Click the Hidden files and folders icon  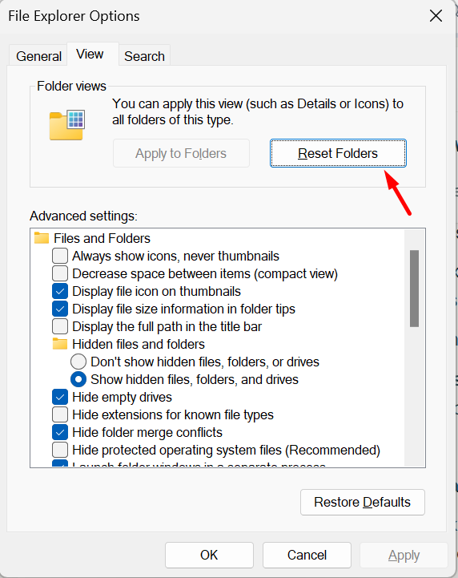click(x=59, y=344)
